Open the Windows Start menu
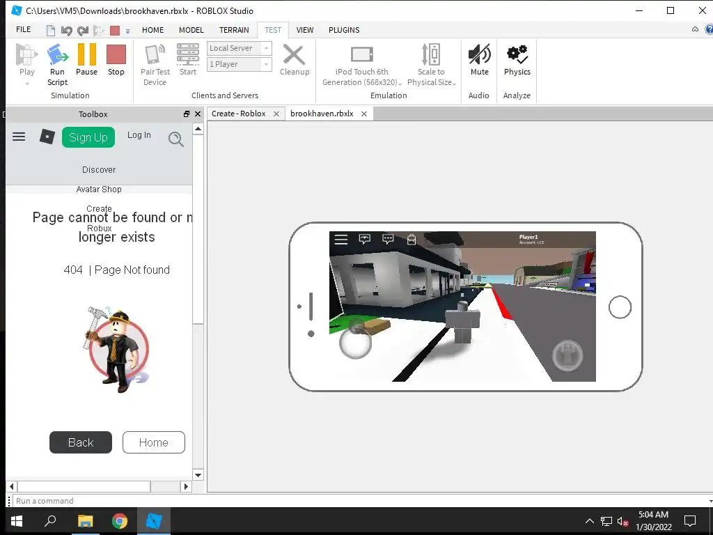Viewport: 713px width, 535px height. tap(17, 521)
